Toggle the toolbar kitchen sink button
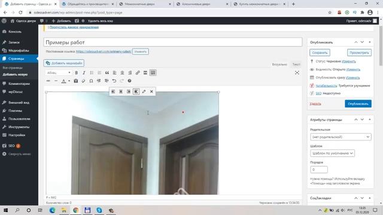 coord(153,73)
